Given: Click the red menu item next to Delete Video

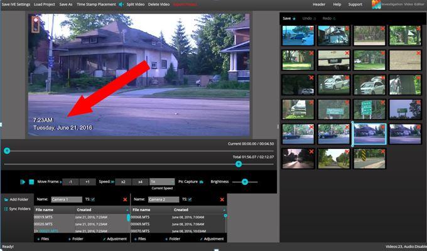Looking at the screenshot, I should [185, 4].
